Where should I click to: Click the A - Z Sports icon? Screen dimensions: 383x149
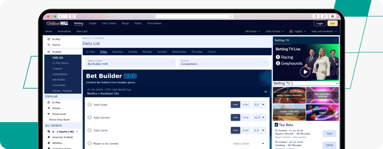49,132
